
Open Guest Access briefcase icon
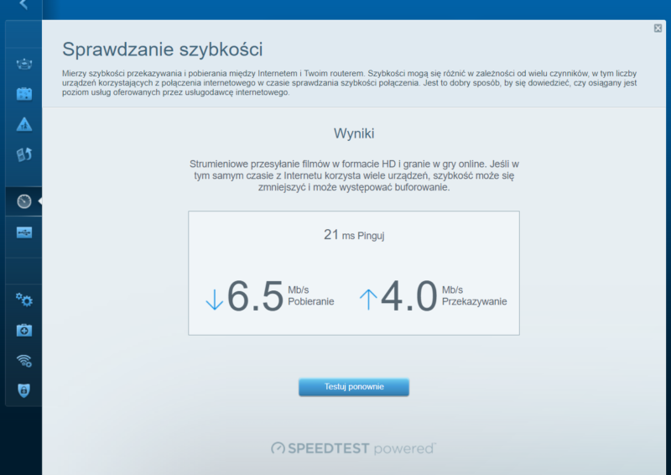[24, 94]
